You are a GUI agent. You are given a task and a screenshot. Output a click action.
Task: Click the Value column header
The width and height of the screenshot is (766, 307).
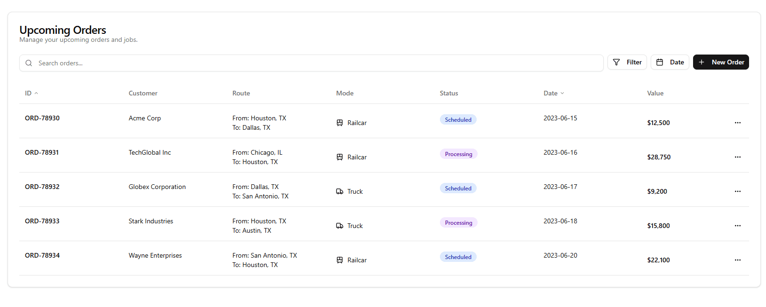coord(655,93)
